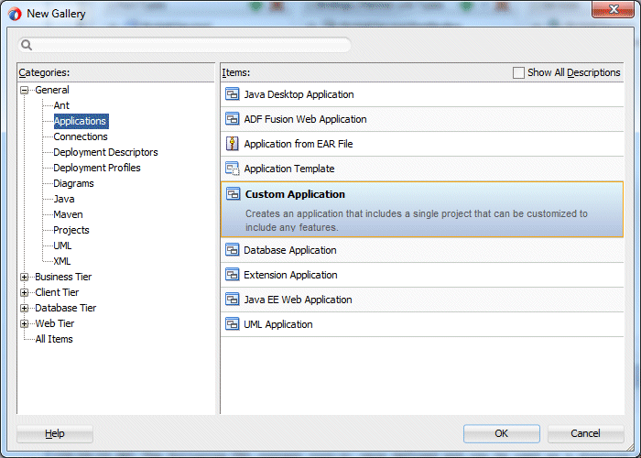Choose Java EE Web Application text
This screenshot has height=458, width=641.
pyautogui.click(x=298, y=300)
